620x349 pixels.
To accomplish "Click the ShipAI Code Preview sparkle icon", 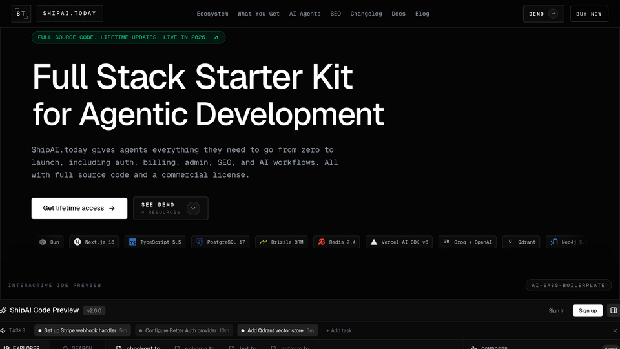I will point(3,310).
